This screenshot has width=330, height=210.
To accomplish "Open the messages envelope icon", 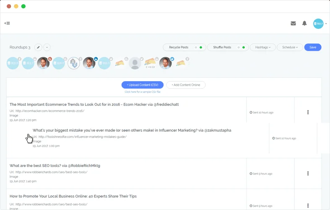I will [293, 23].
